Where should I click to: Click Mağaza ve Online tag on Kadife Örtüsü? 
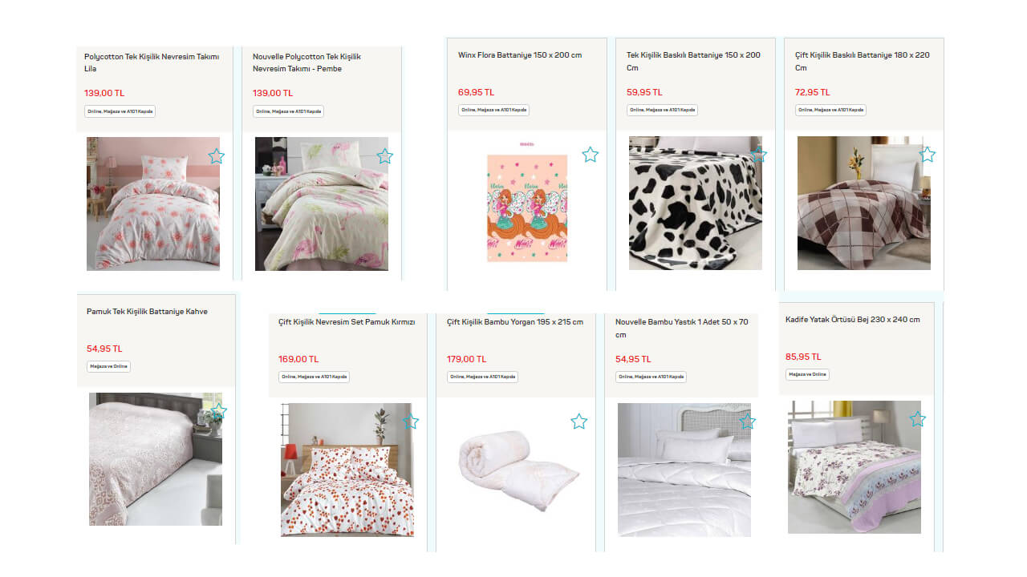[x=807, y=374]
